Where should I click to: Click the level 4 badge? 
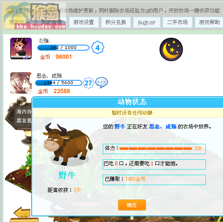(x=98, y=47)
